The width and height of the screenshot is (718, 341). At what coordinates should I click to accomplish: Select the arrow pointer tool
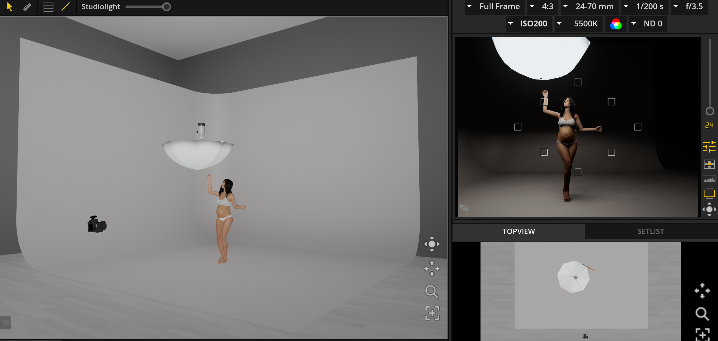[10, 7]
